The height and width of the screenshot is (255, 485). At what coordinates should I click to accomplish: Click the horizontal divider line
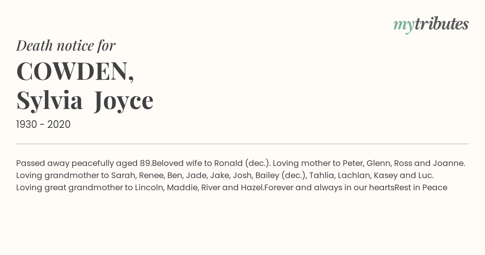(242, 144)
